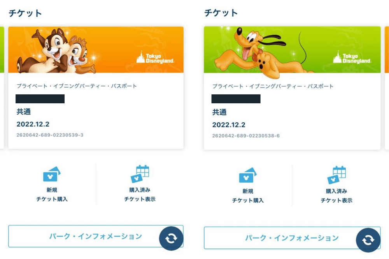Click the refresh icon beside the Pluto ticket's park information button
389x259 pixels.
point(368,240)
